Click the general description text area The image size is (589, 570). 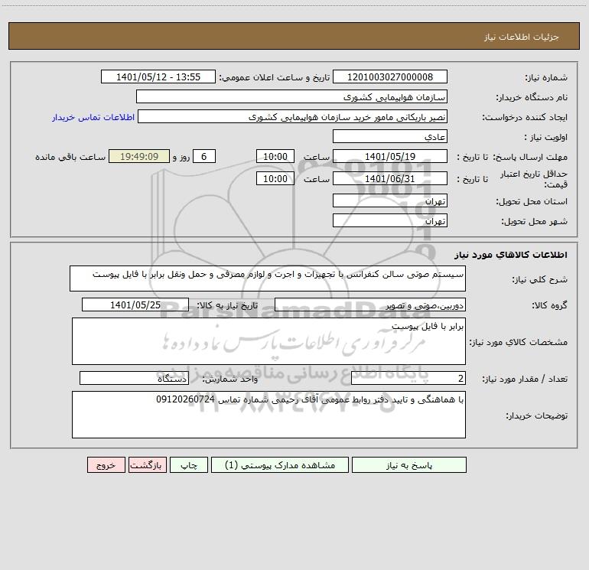tap(268, 278)
